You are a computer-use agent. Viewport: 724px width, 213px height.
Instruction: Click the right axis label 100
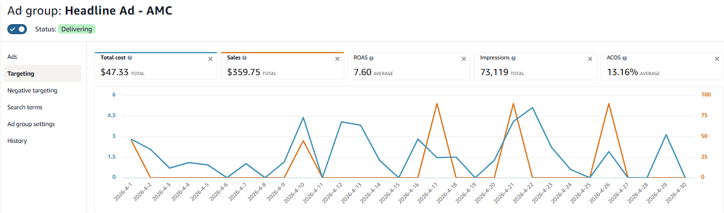(706, 95)
